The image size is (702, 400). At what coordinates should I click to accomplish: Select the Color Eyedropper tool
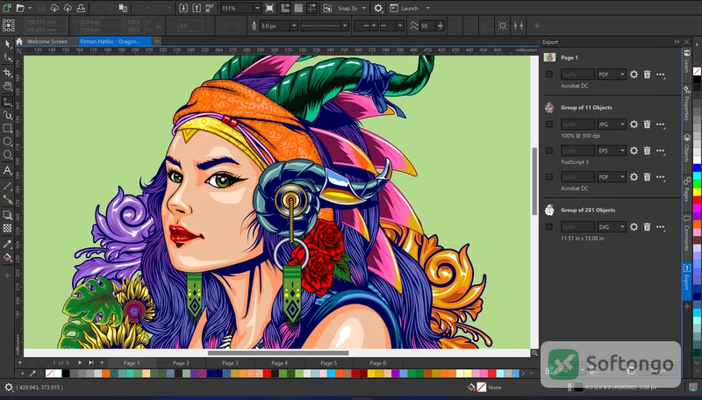[8, 244]
